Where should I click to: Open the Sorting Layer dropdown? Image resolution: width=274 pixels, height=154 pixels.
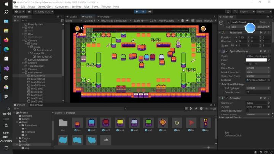pos(258,88)
